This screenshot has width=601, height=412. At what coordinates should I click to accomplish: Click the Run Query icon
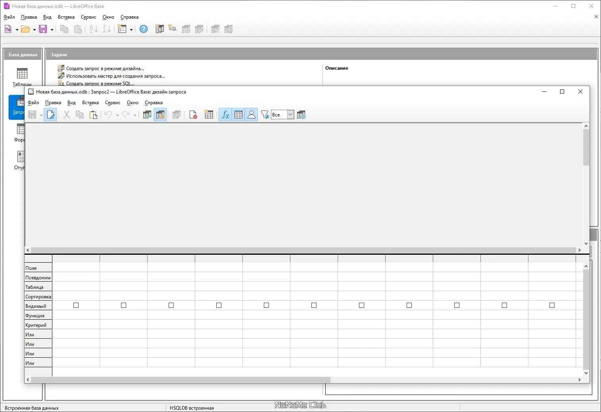point(147,115)
